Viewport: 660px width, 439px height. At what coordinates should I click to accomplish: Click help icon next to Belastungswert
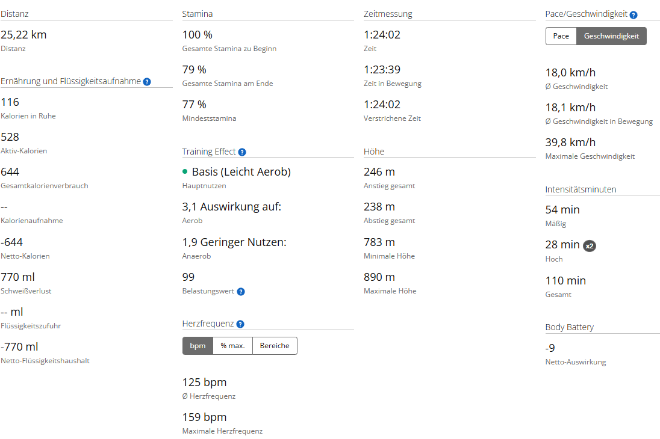coord(241,292)
